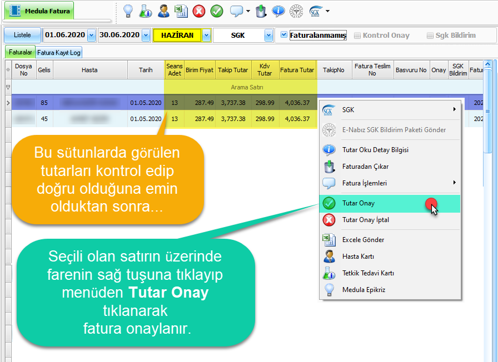Click the Arama Satırı search row
This screenshot has width=498, height=362.
(247, 87)
